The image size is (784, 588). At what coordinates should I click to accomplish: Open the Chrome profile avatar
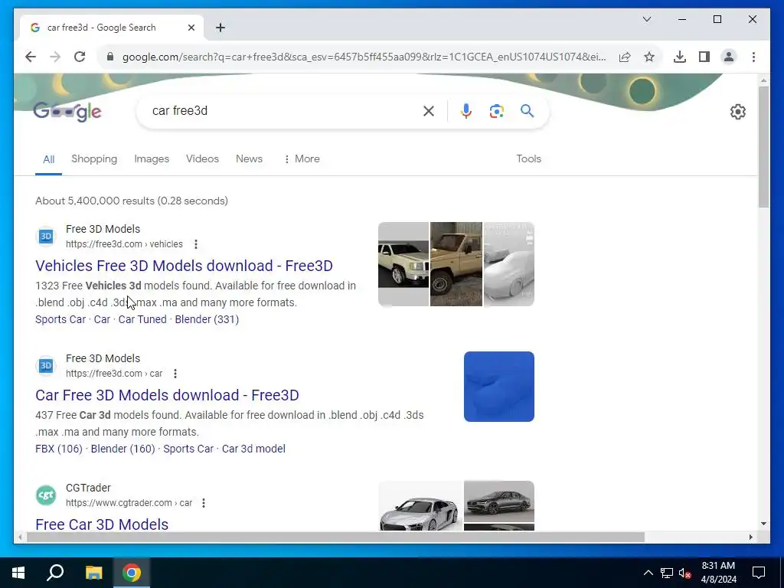coord(729,57)
